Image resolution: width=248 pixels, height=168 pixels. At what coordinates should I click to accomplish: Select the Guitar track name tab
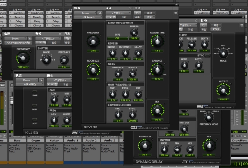click(54, 141)
